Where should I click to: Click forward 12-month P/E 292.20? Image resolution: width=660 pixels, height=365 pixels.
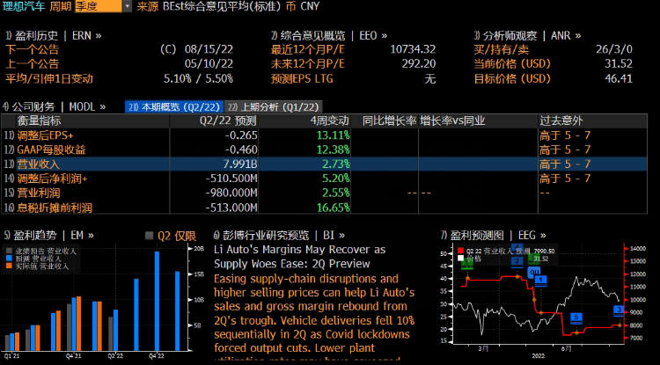pyautogui.click(x=417, y=64)
